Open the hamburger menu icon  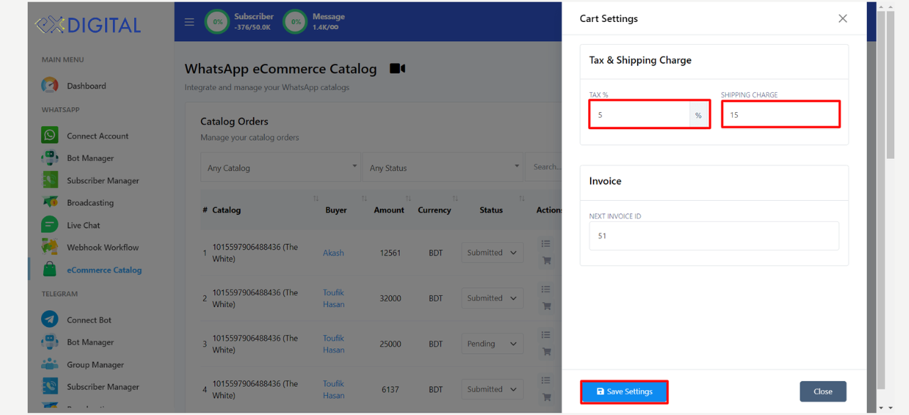(x=189, y=22)
